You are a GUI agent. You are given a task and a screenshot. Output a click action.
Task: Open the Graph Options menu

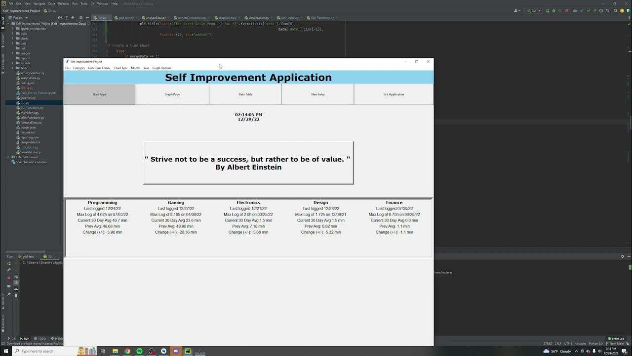[161, 68]
